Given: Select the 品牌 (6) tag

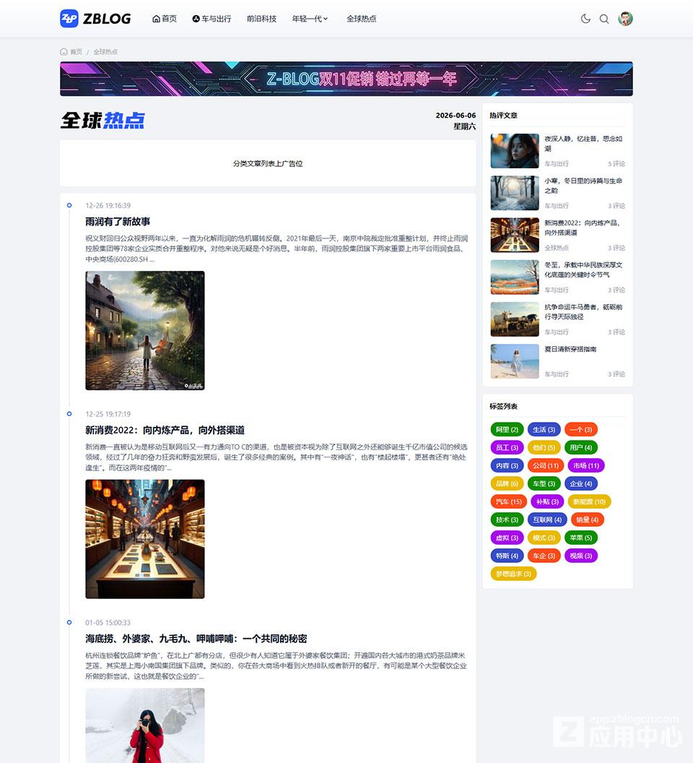Looking at the screenshot, I should click(x=507, y=483).
